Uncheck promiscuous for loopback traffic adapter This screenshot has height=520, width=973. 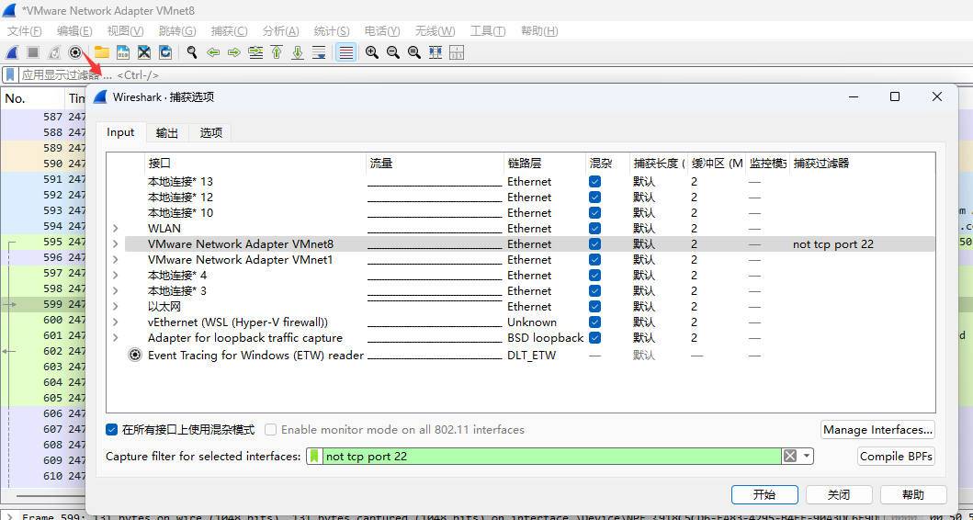(x=594, y=337)
